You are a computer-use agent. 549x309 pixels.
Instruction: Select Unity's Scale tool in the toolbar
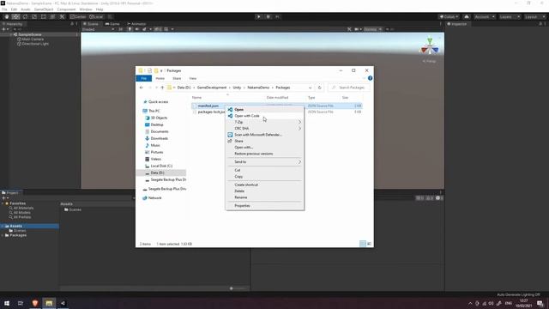pos(34,16)
